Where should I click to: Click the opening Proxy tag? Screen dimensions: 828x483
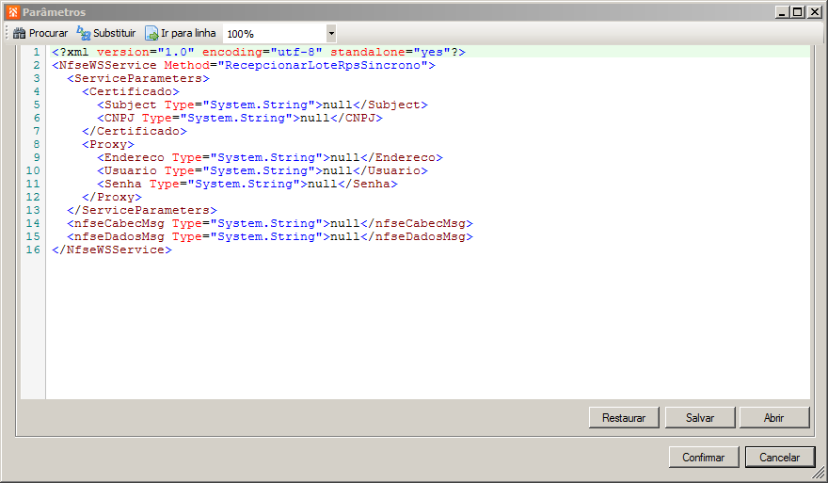tap(108, 144)
